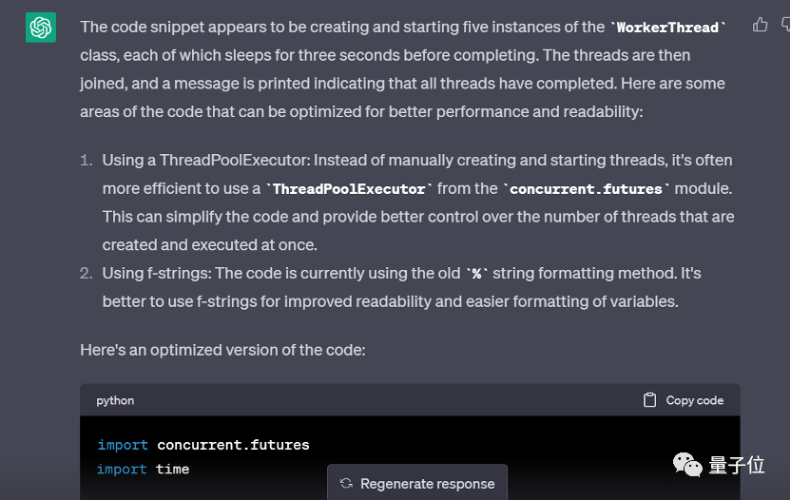Viewport: 791px width, 500px height.
Task: Click the import time code line
Action: click(x=143, y=470)
